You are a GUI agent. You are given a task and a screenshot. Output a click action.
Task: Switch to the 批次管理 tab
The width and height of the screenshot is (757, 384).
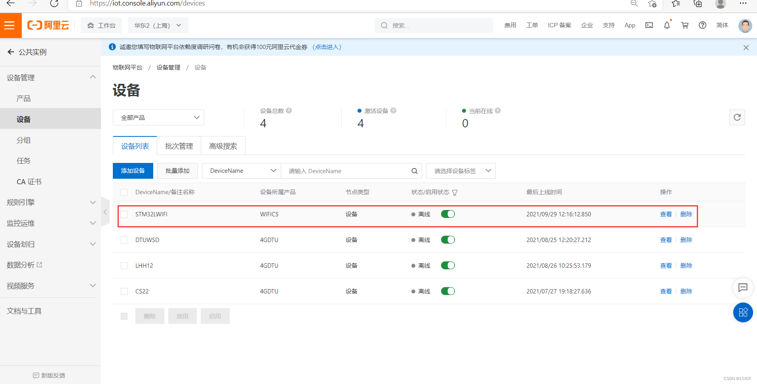[179, 146]
